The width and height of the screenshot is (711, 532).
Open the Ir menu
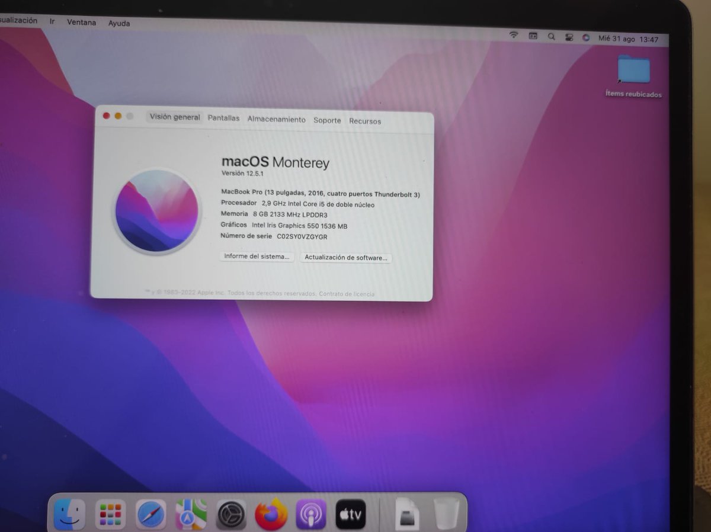(53, 21)
